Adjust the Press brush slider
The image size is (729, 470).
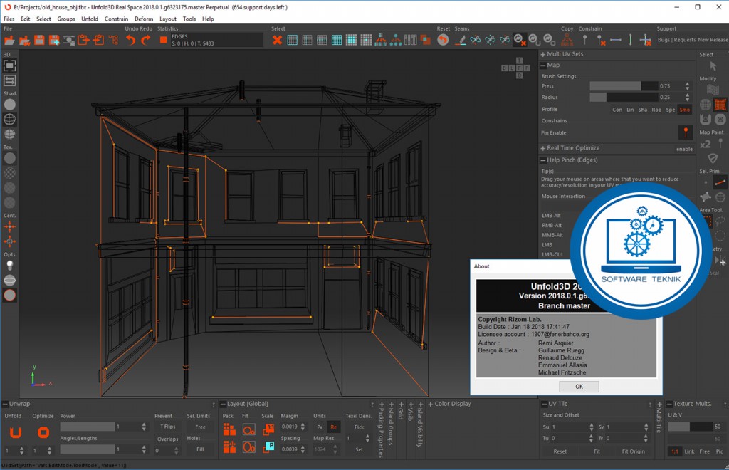(x=623, y=86)
